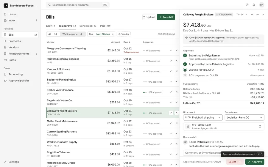
Task: Click Carrow Staffing Partners 0/2 approved progress
Action: coord(152,134)
